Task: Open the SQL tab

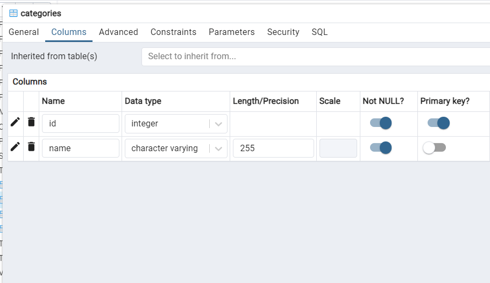Action: (x=319, y=32)
